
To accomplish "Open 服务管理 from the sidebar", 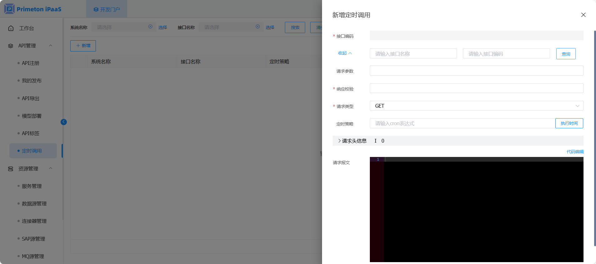I will click(x=32, y=186).
